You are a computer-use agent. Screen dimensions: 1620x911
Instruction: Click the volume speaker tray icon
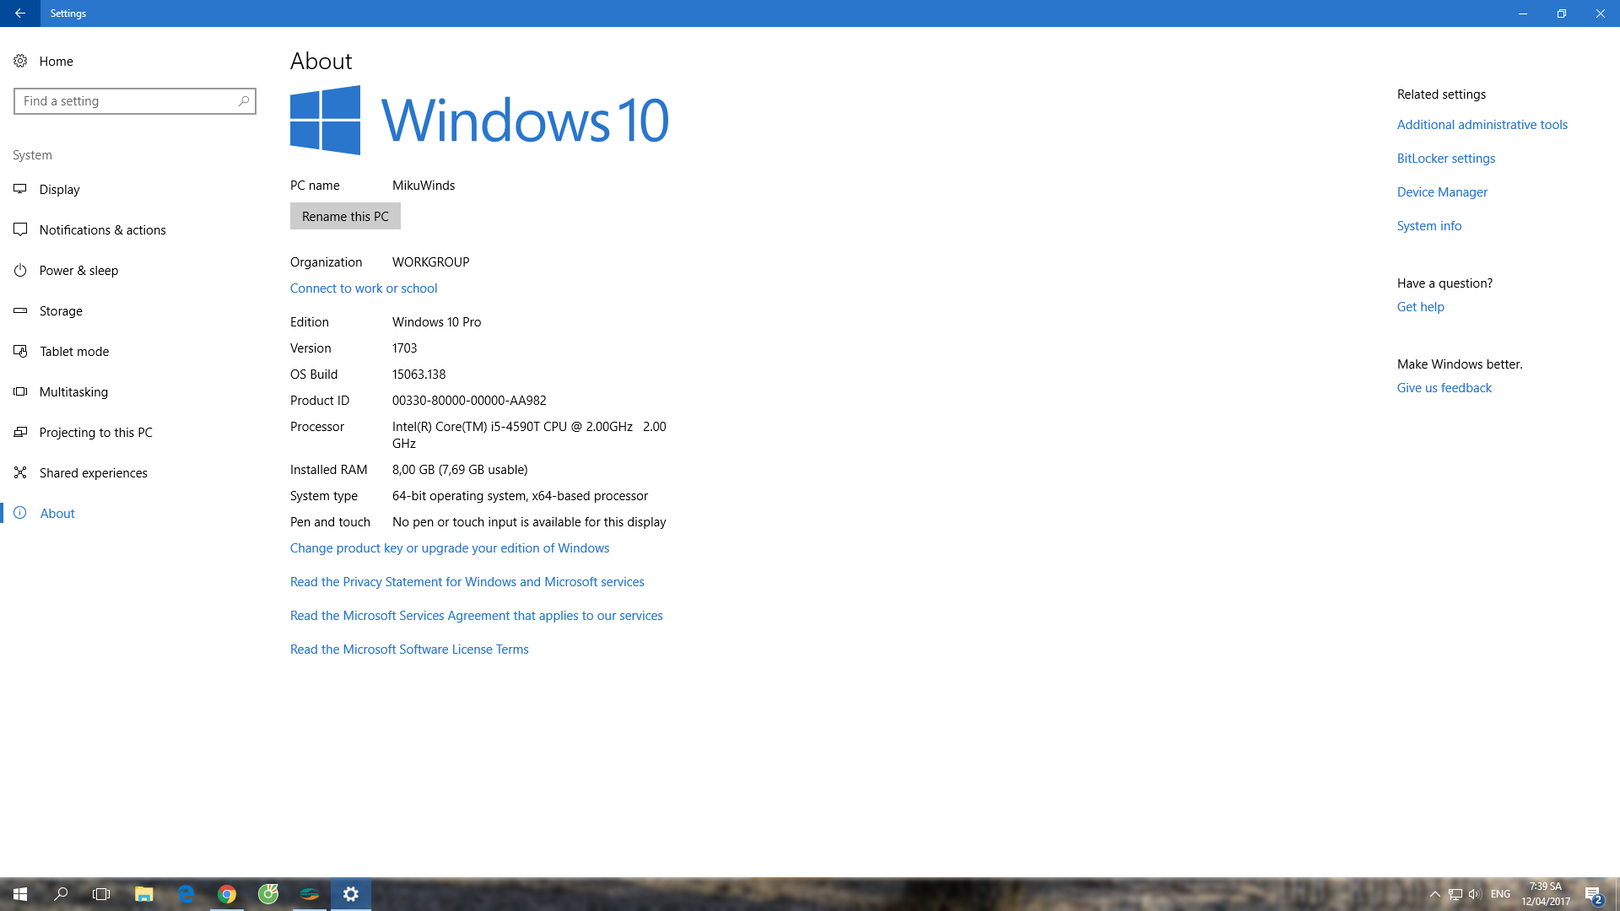[x=1475, y=894]
